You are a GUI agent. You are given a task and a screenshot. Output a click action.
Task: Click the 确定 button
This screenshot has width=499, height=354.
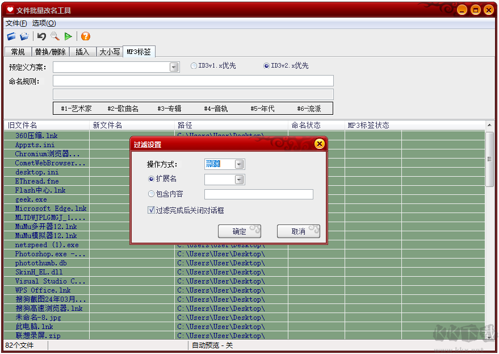(239, 231)
